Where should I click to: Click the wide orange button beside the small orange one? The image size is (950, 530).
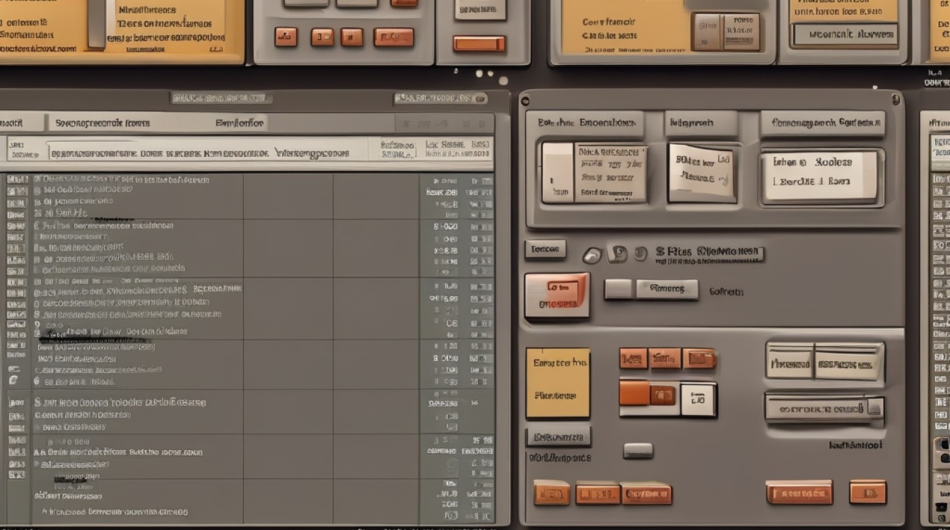(799, 493)
